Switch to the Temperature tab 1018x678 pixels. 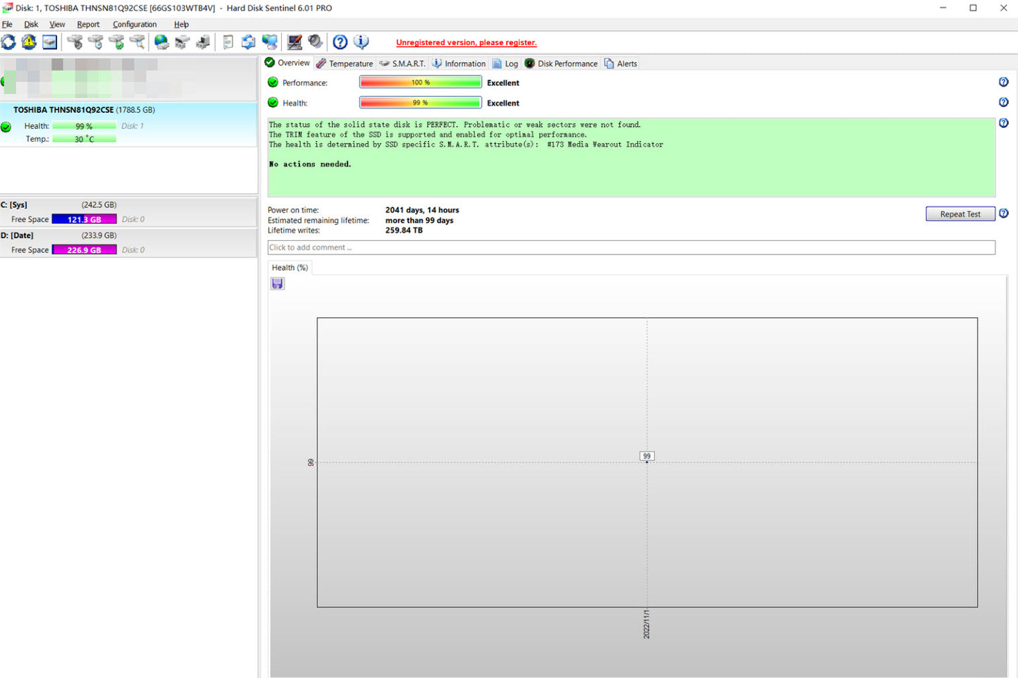click(x=344, y=63)
